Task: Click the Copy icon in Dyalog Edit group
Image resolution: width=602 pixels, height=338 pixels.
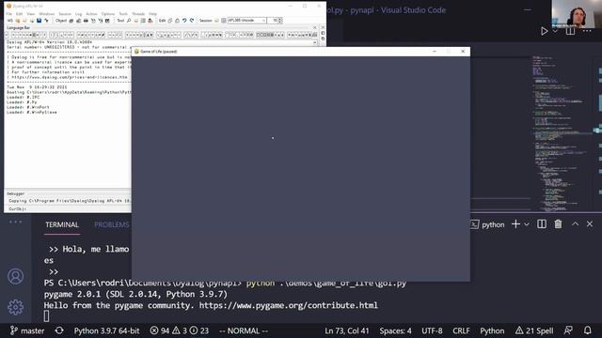Action: point(169,21)
